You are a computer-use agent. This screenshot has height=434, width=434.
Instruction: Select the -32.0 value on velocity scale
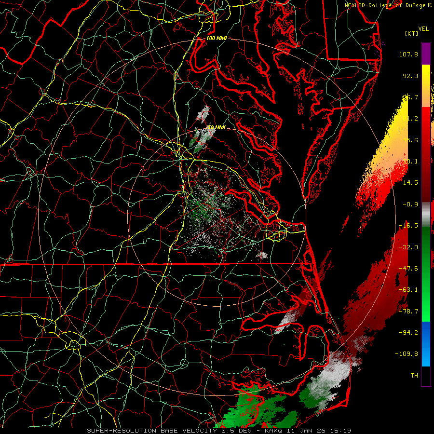pyautogui.click(x=408, y=247)
